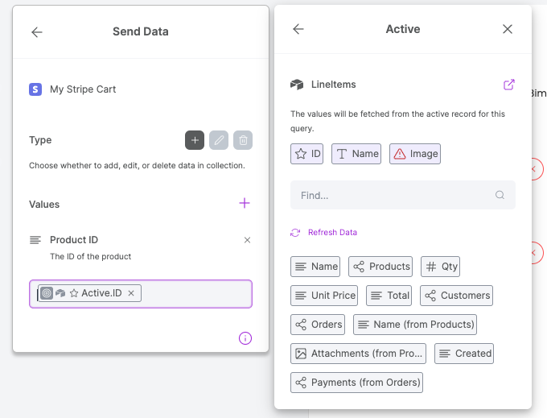This screenshot has height=418, width=547.
Task: Remove the Active.ID tag from input
Action: [x=131, y=293]
